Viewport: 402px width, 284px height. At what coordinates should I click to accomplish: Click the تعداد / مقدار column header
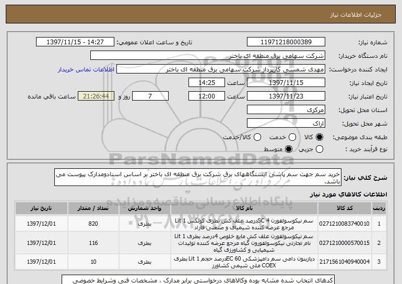coord(93,208)
